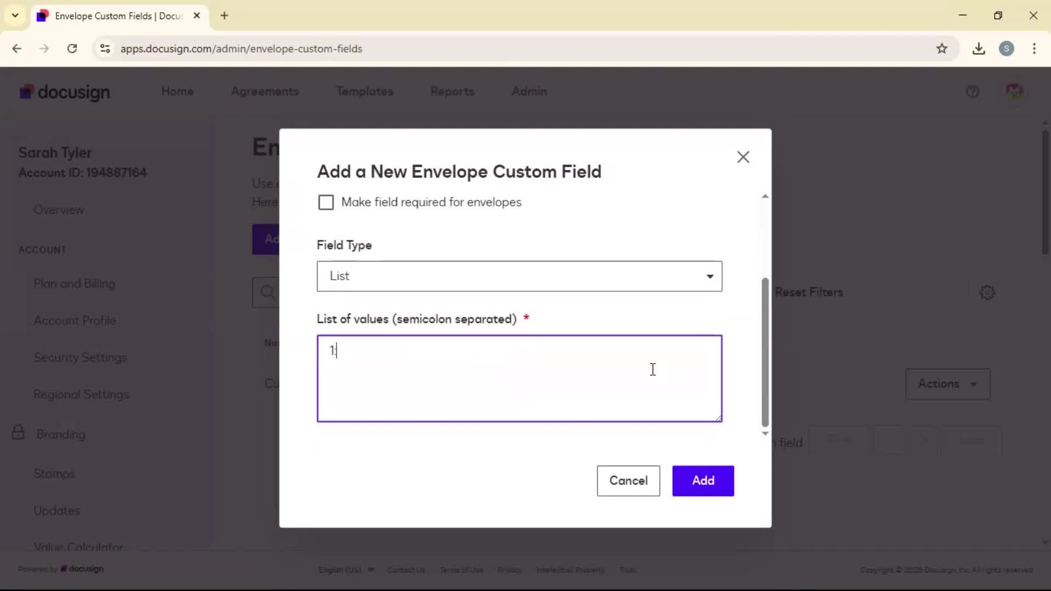Reload the page with refresh icon
This screenshot has width=1051, height=591.
(72, 49)
